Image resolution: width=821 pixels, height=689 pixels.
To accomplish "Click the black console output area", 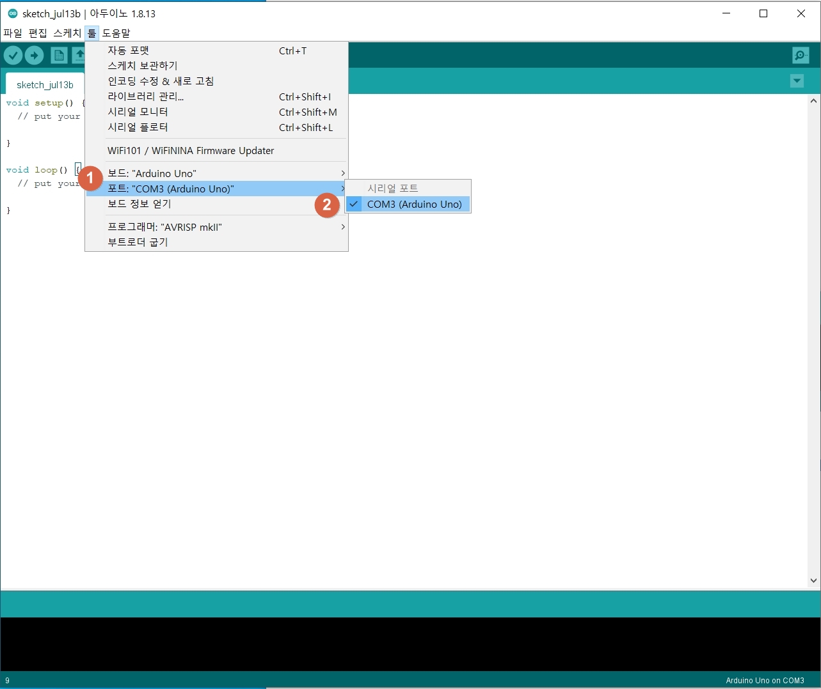I will (410, 644).
